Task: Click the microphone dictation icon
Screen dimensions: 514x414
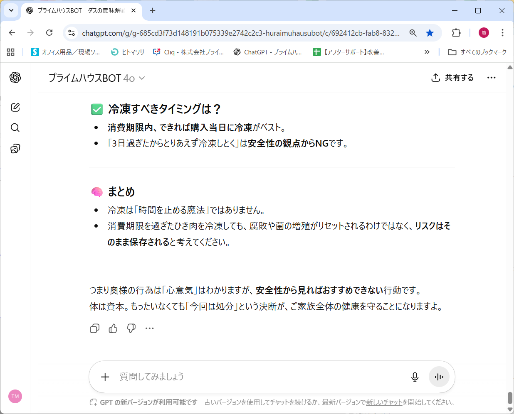Action: pyautogui.click(x=415, y=377)
